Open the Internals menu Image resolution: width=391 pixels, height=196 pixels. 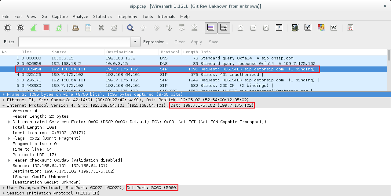click(x=166, y=16)
